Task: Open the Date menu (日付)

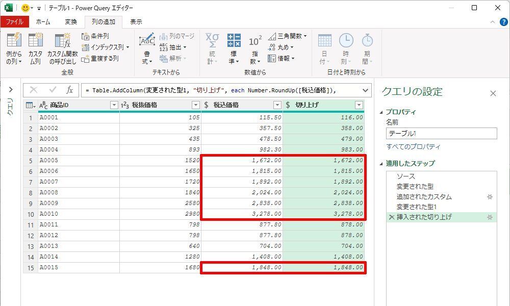Action: [324, 48]
